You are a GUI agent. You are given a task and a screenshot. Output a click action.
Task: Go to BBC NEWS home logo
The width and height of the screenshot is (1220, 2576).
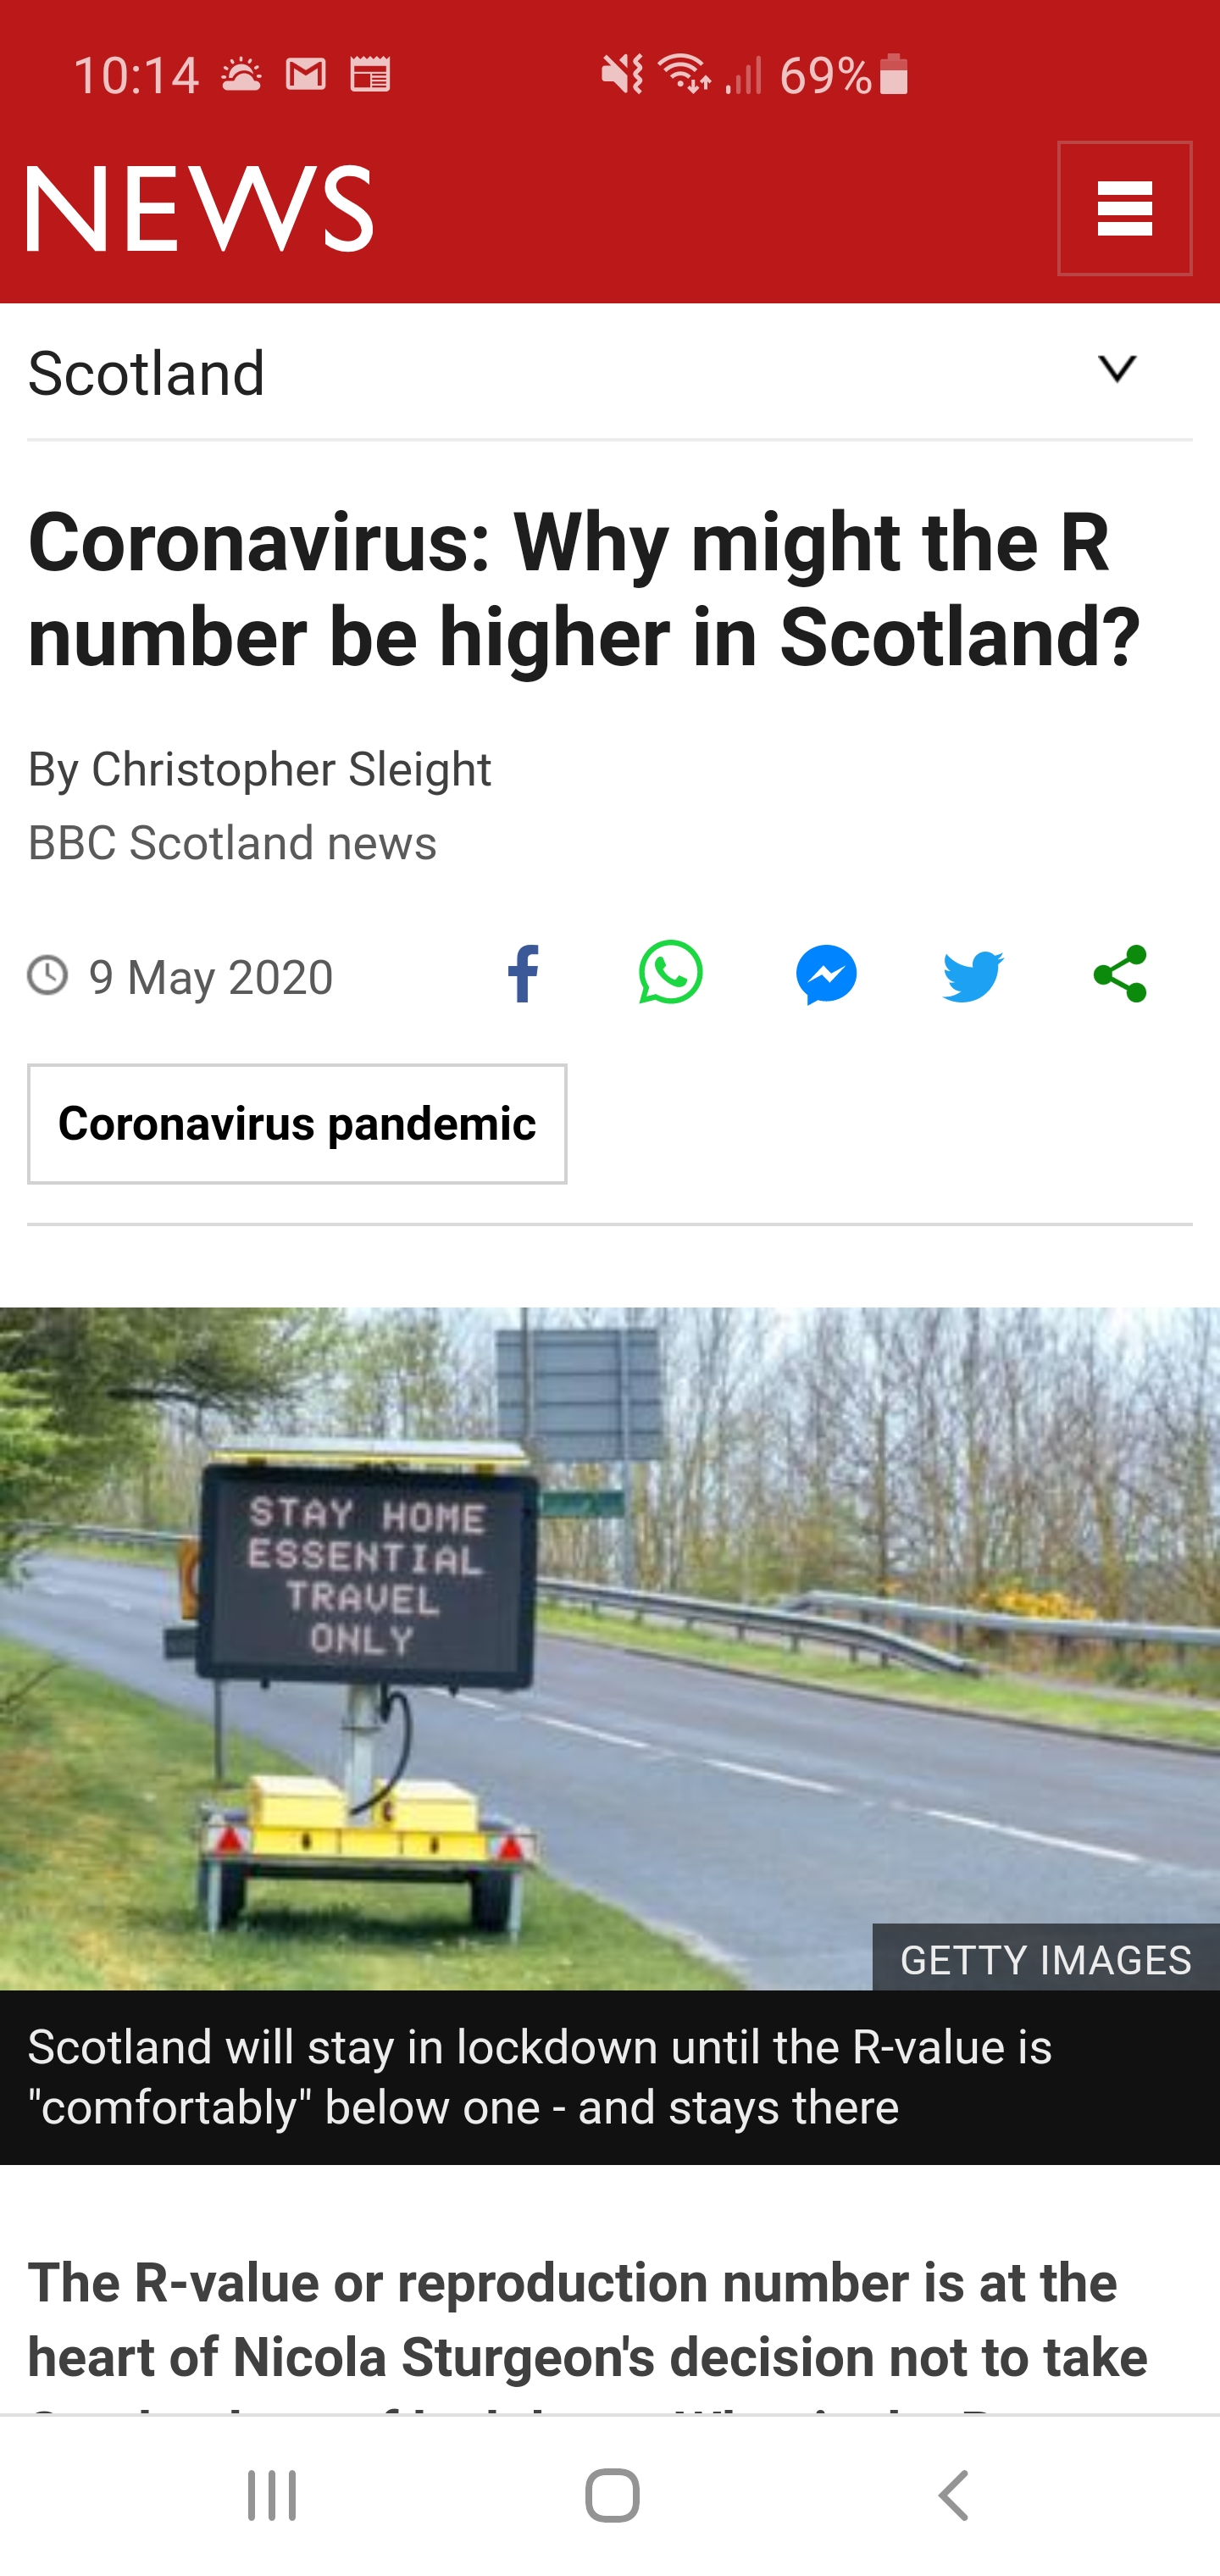200,208
